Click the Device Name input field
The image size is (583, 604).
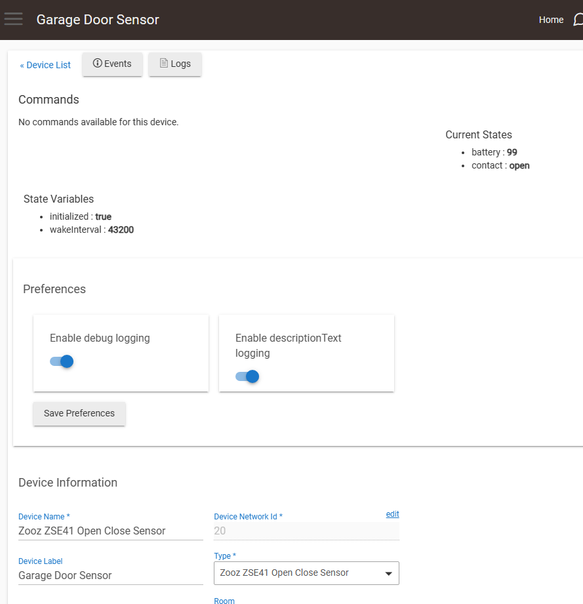click(110, 531)
